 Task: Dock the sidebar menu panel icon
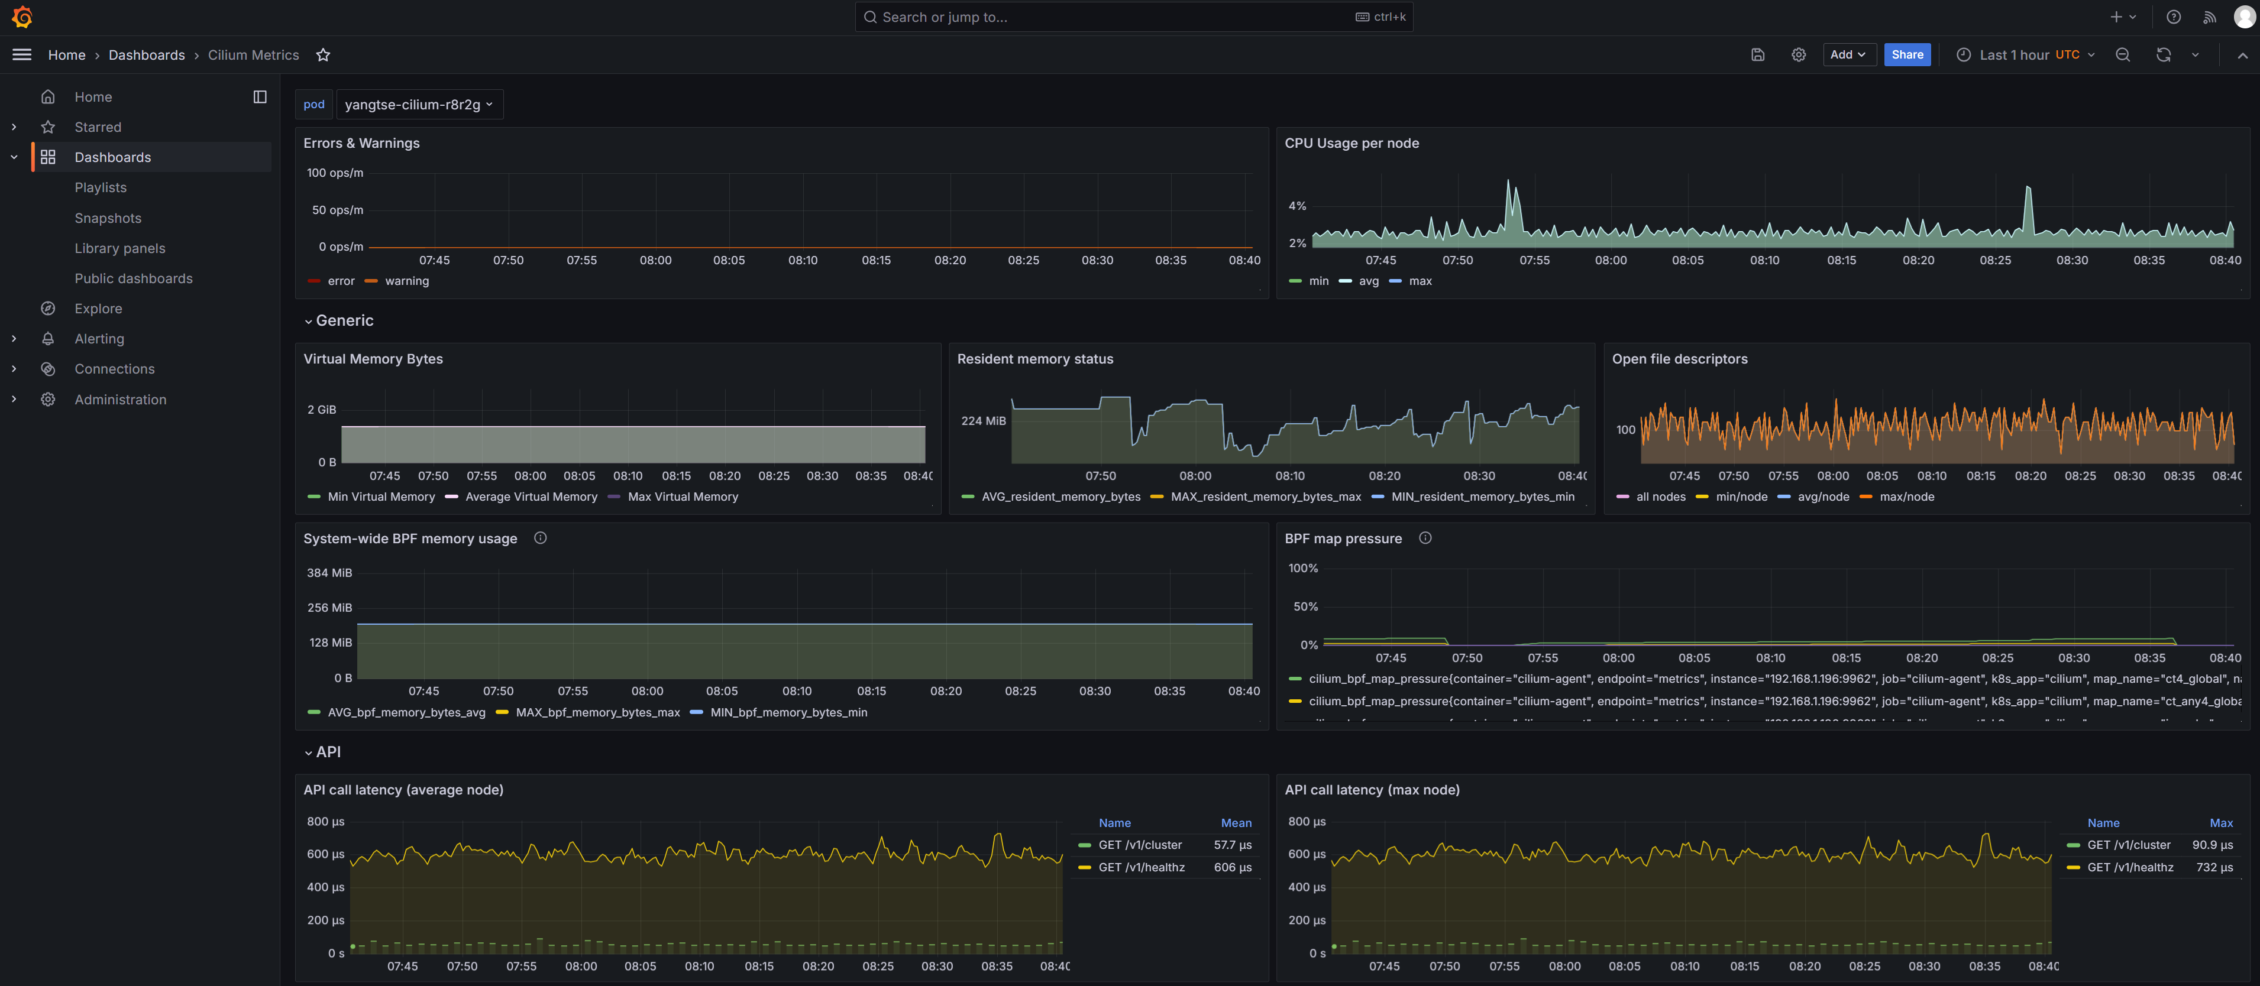[x=260, y=98]
